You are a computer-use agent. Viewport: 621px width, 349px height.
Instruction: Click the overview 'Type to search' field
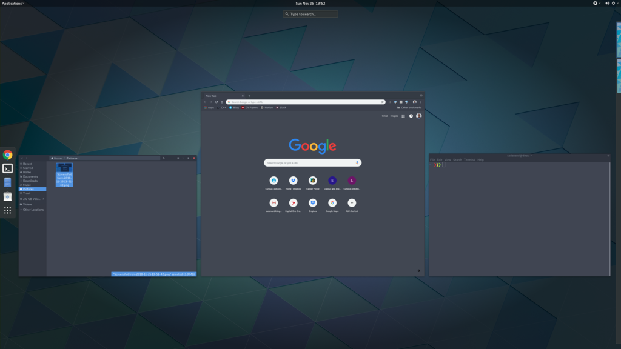(x=310, y=14)
